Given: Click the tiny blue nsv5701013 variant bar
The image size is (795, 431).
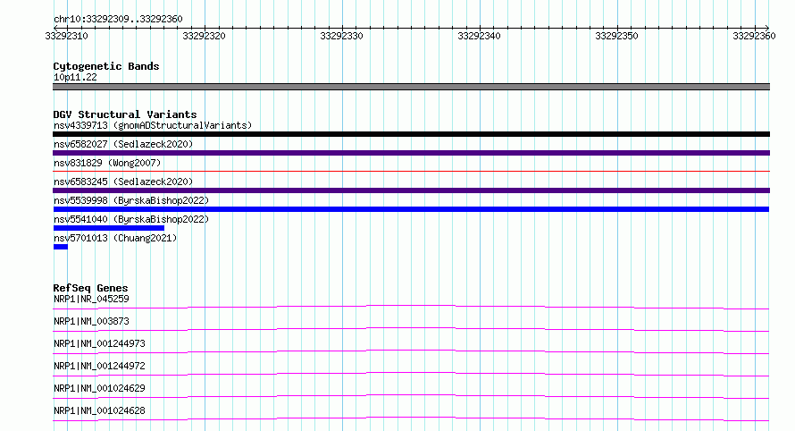Looking at the screenshot, I should click(61, 247).
